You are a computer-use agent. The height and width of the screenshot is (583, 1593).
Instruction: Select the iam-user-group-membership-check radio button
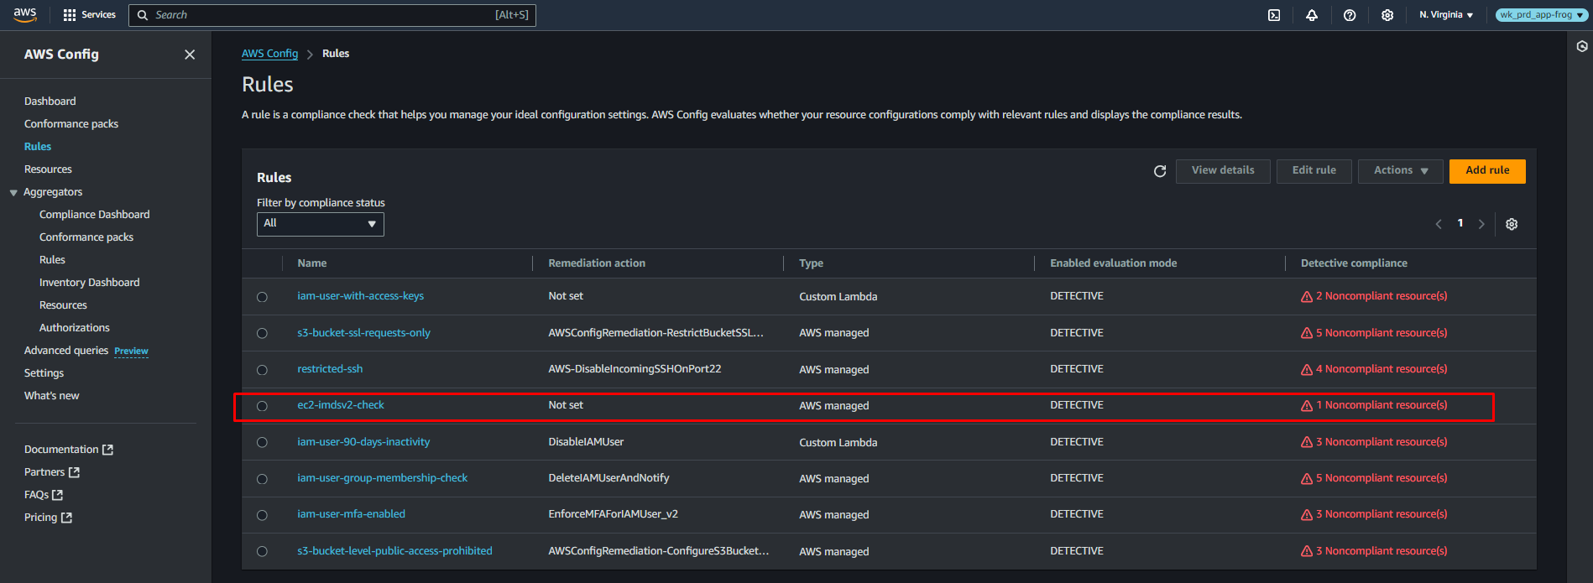[x=262, y=479]
